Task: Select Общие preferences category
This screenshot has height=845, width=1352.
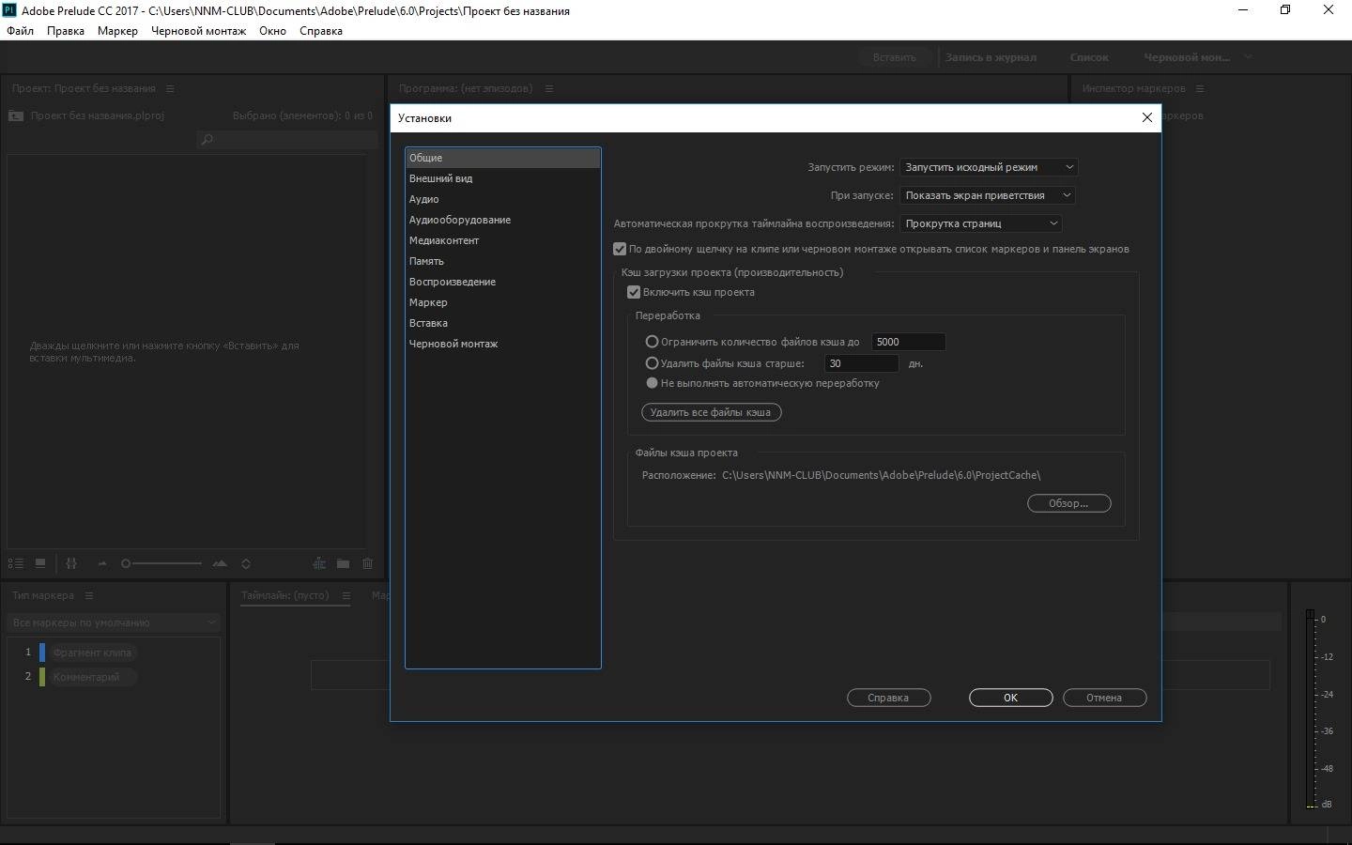Action: (503, 158)
